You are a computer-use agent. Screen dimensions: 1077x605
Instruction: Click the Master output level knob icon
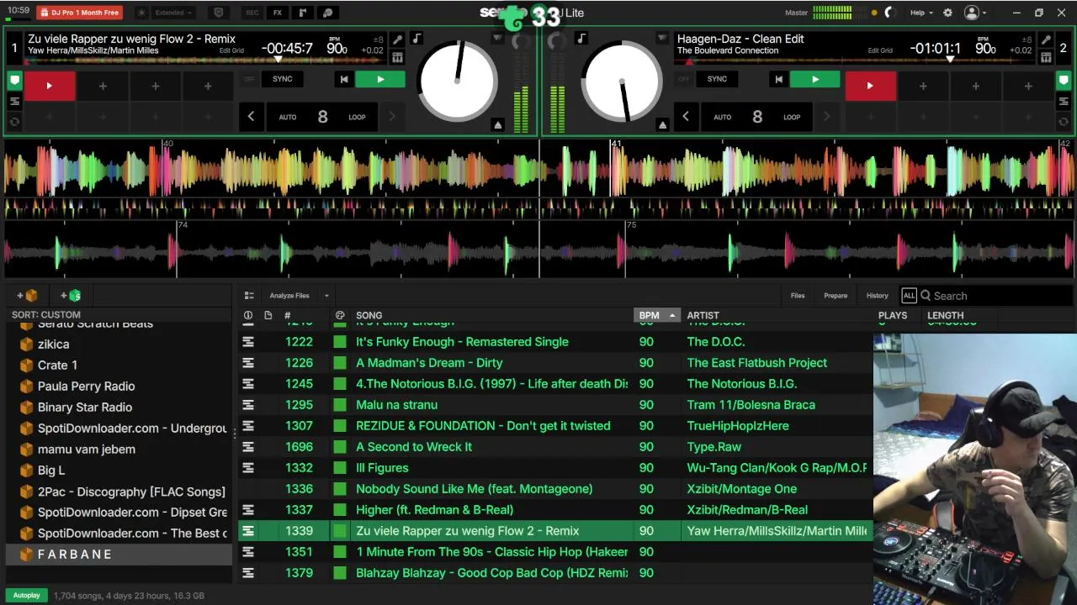pyautogui.click(x=889, y=13)
